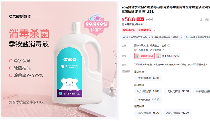Open the 去计算最小件单价 link
Image resolution: width=210 pixels, height=121 pixels.
[134, 24]
